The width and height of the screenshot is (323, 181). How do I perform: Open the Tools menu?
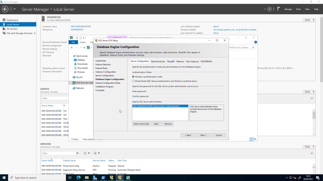298,9
